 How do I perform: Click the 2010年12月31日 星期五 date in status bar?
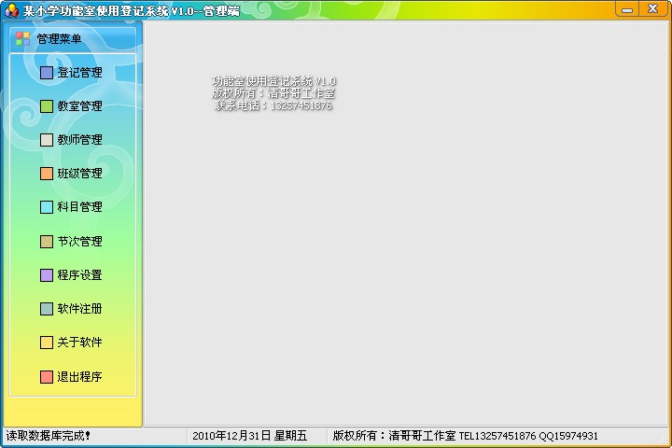(250, 436)
